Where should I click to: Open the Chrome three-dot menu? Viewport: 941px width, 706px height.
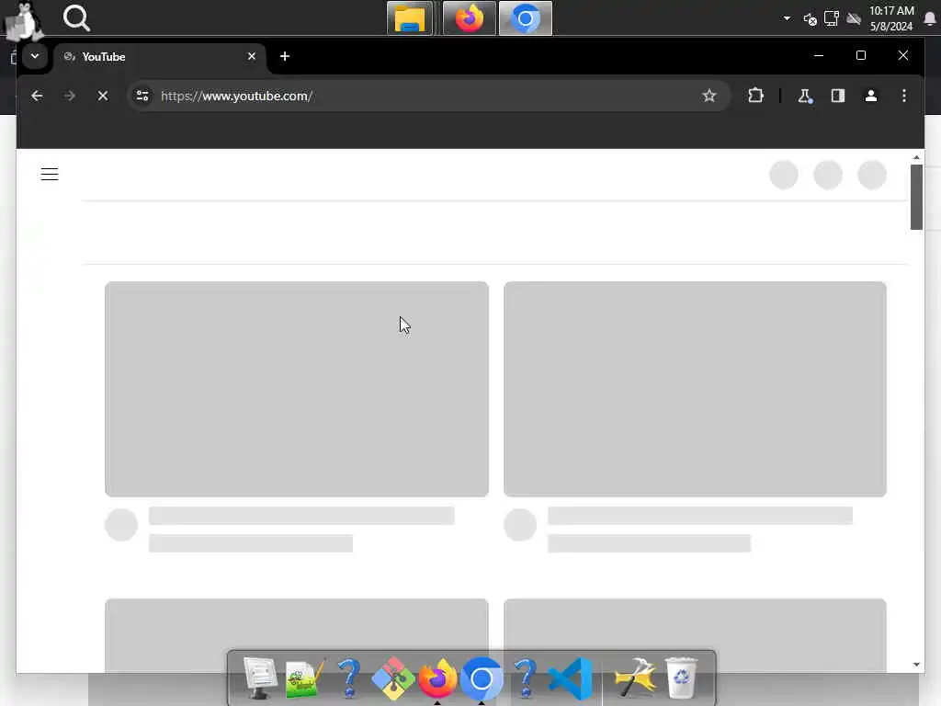(904, 96)
